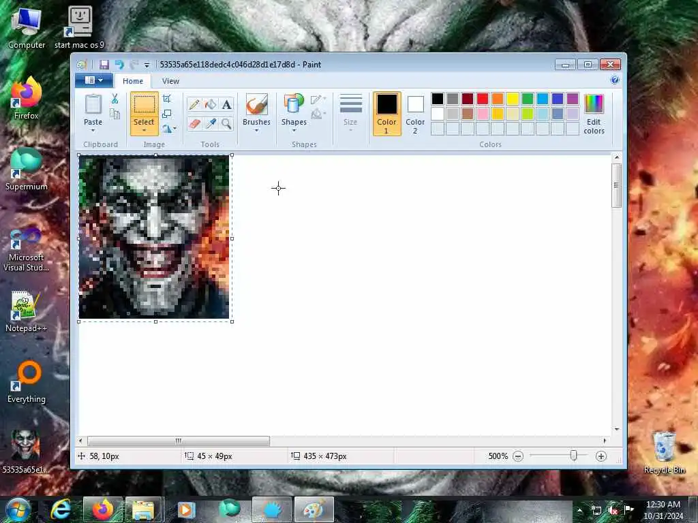Click the start mac os 9 desktop shortcut
This screenshot has height=523, width=698.
[79, 28]
